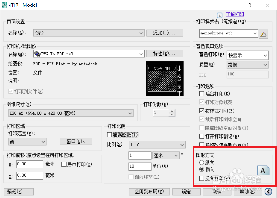The height and width of the screenshot is (198, 277).
Task: Click the 窗口(O)< button to pick window
Action: click(x=76, y=141)
